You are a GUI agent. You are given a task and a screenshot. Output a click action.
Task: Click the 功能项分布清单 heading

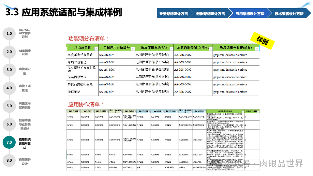point(89,38)
